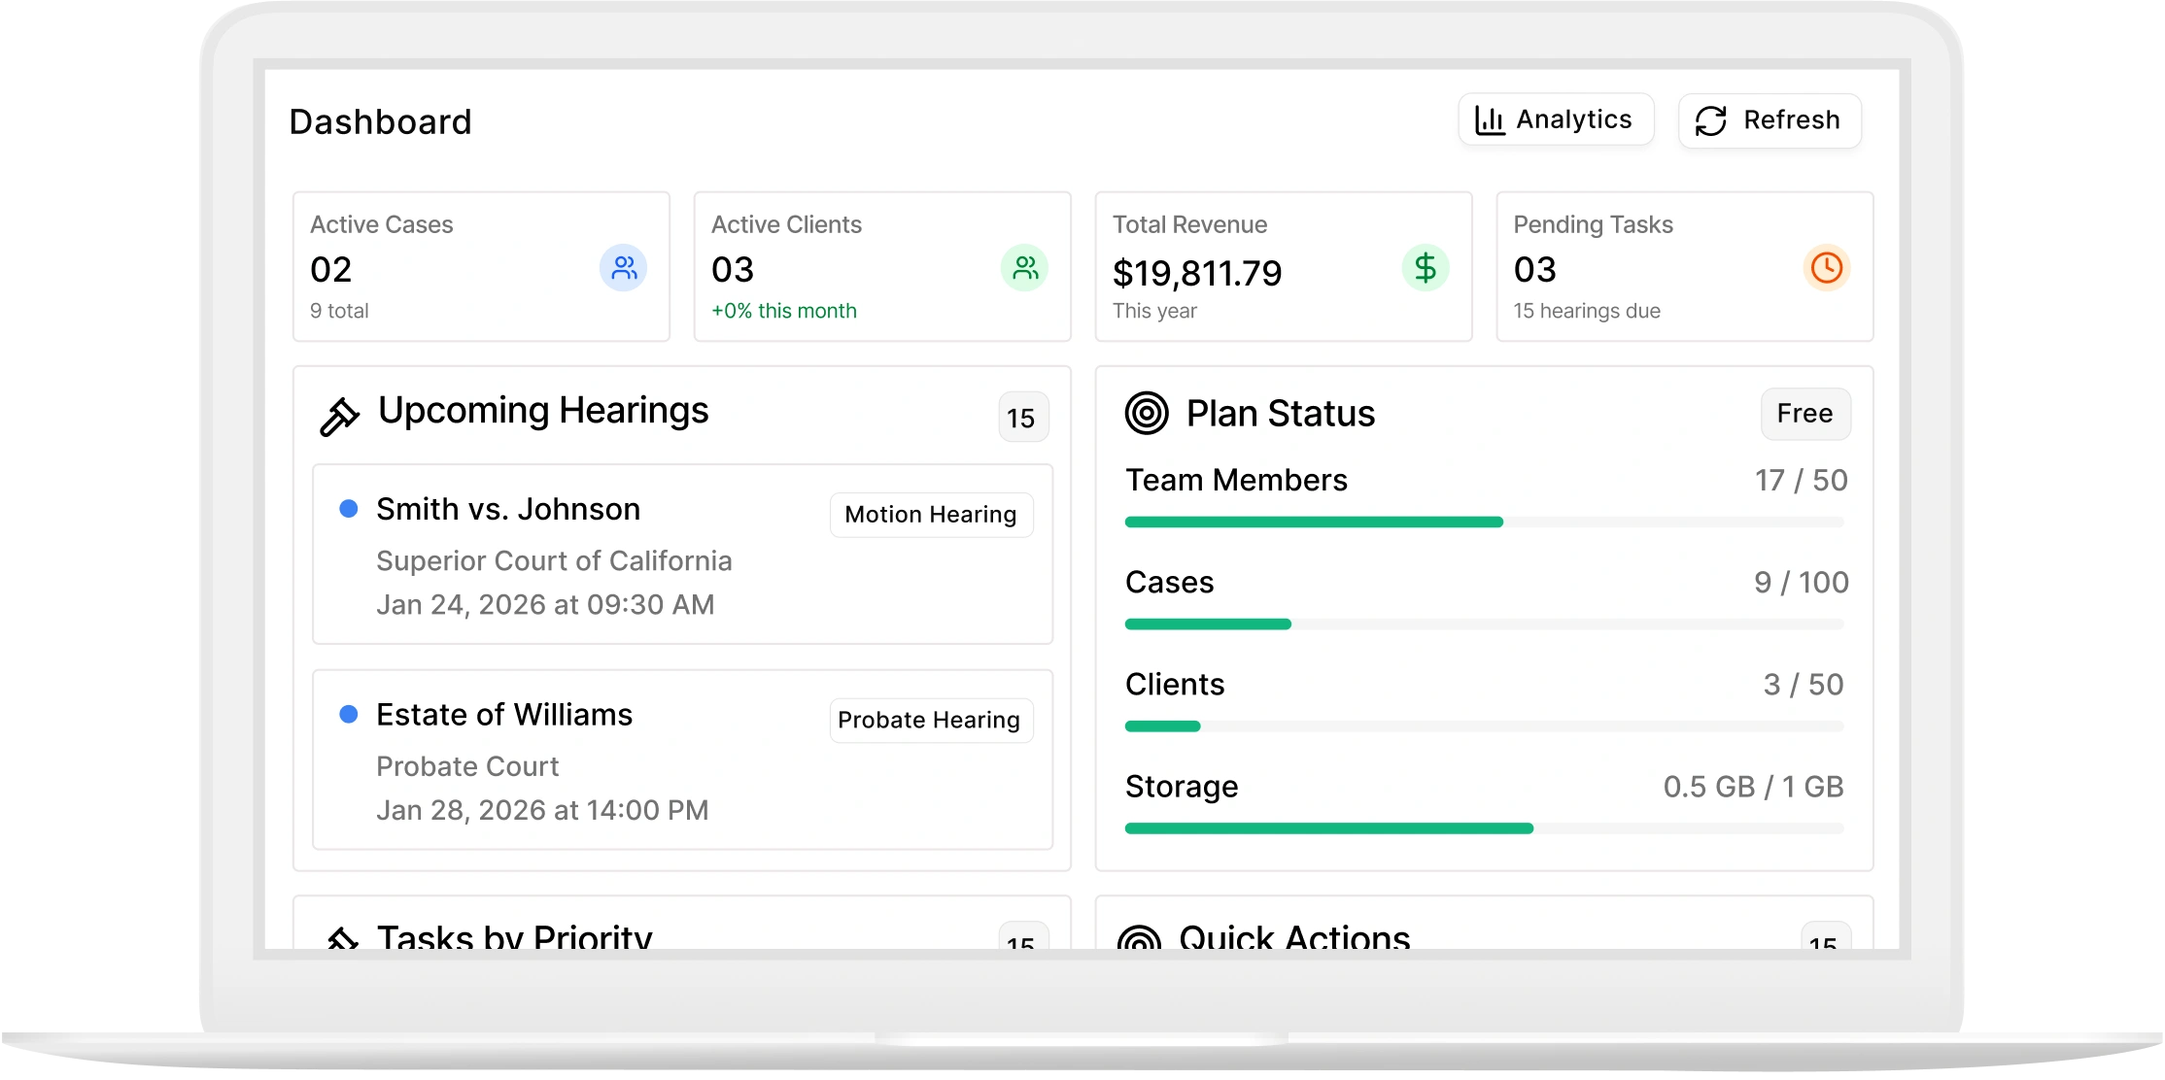Click the Tasks by Priority heading
2165x1080 pixels.
515,936
